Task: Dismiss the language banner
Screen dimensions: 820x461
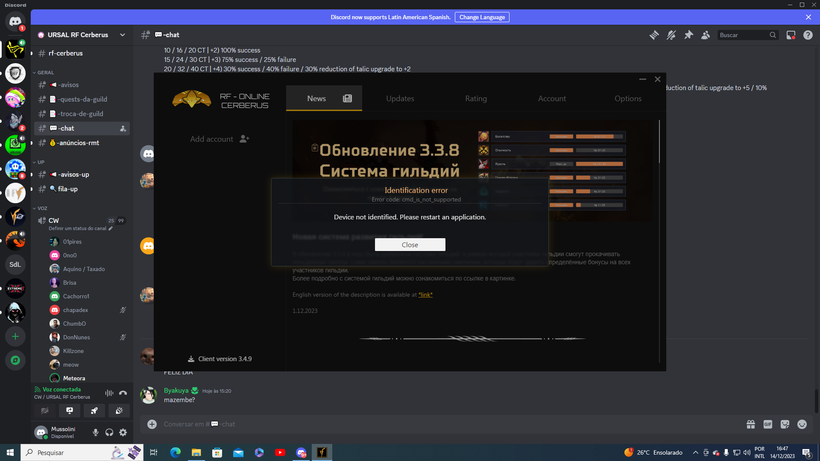Action: coord(808,17)
